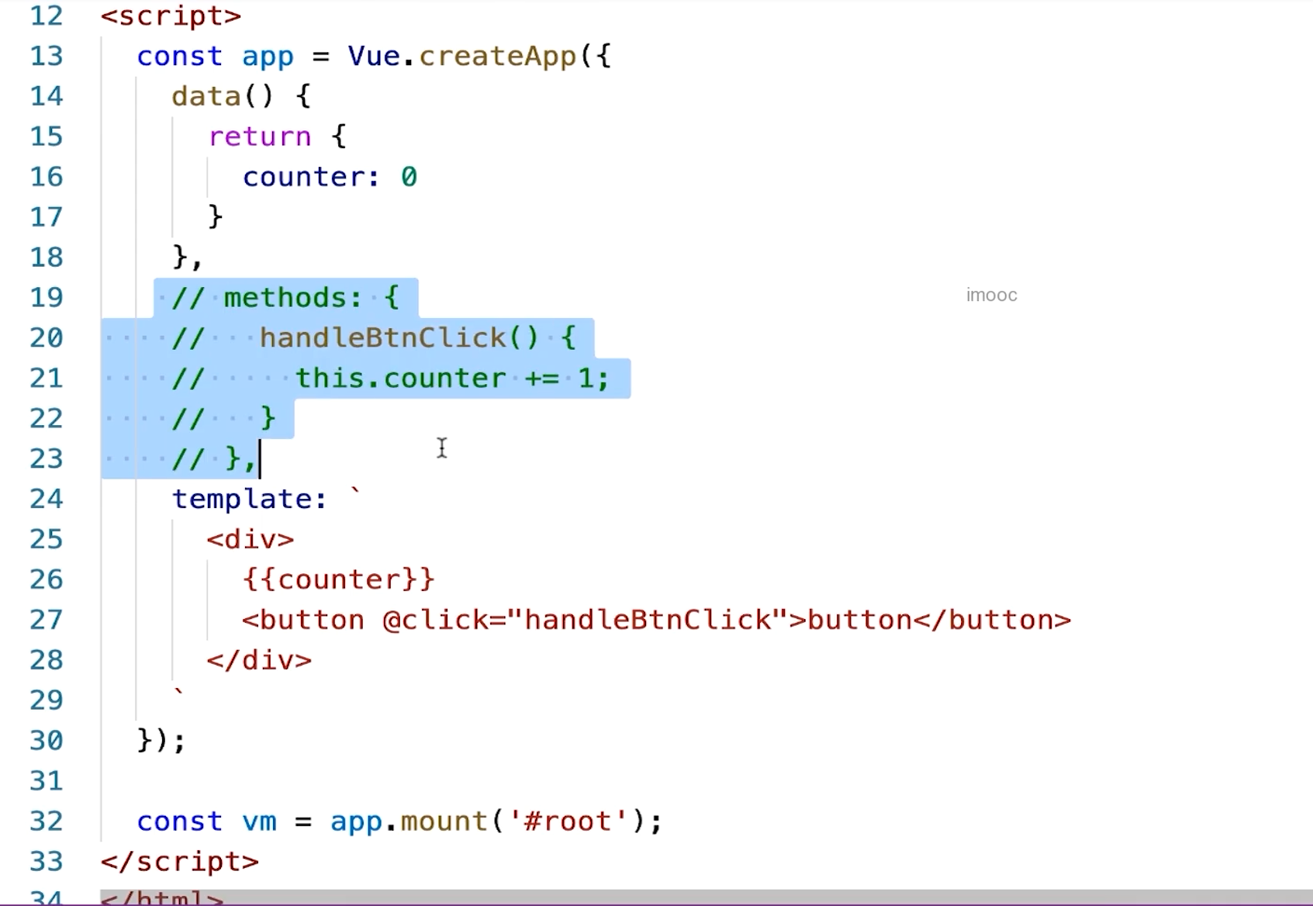Click the '});' on line 30
Viewport: 1313px width, 906px height.
tap(161, 740)
